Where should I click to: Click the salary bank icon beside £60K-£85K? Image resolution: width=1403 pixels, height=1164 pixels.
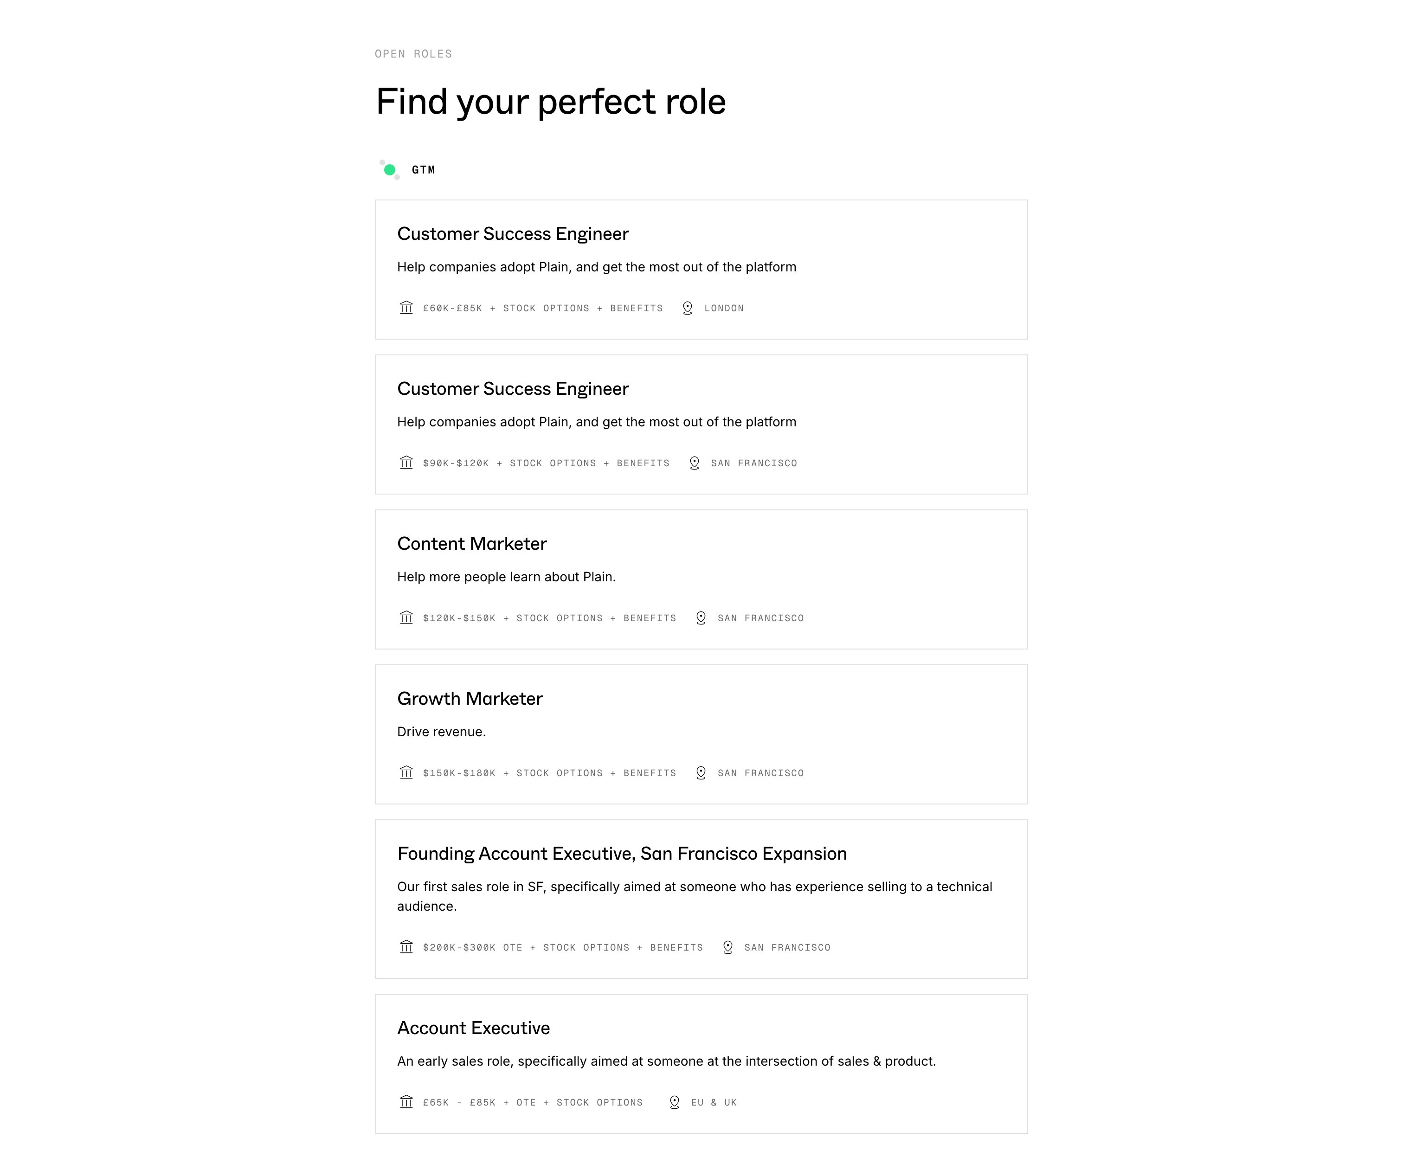point(406,308)
